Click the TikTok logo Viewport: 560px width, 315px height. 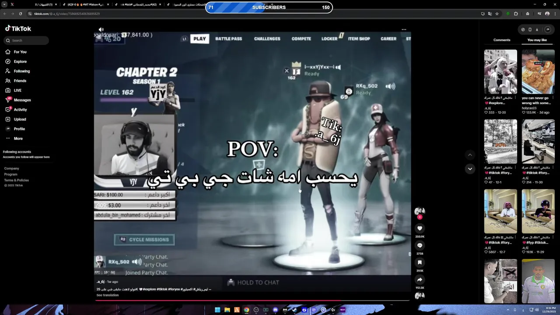[x=18, y=28]
